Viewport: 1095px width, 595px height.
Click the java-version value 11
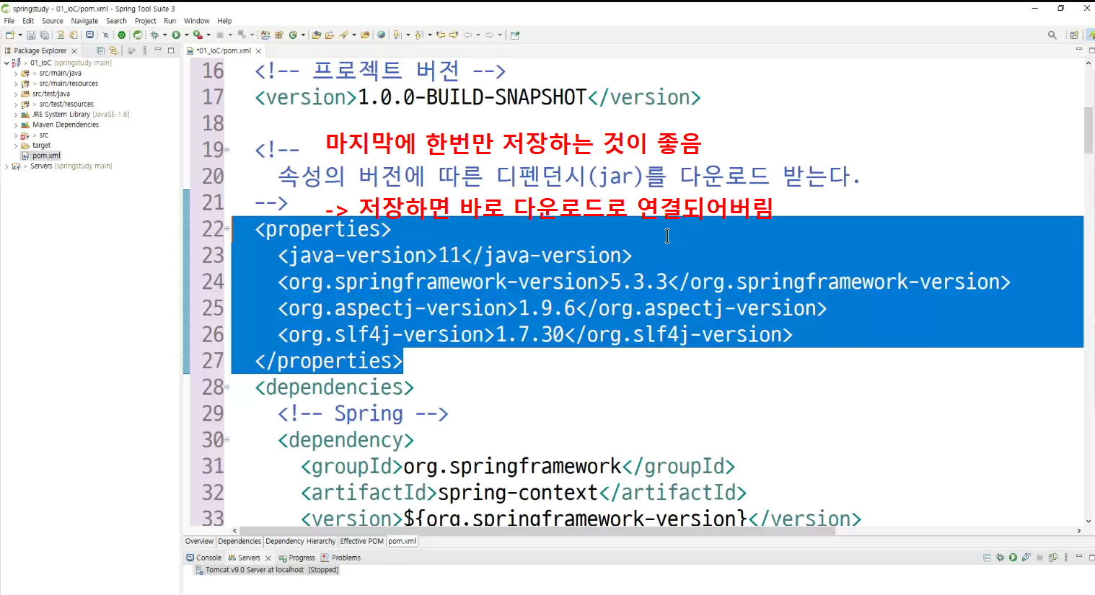click(x=449, y=256)
